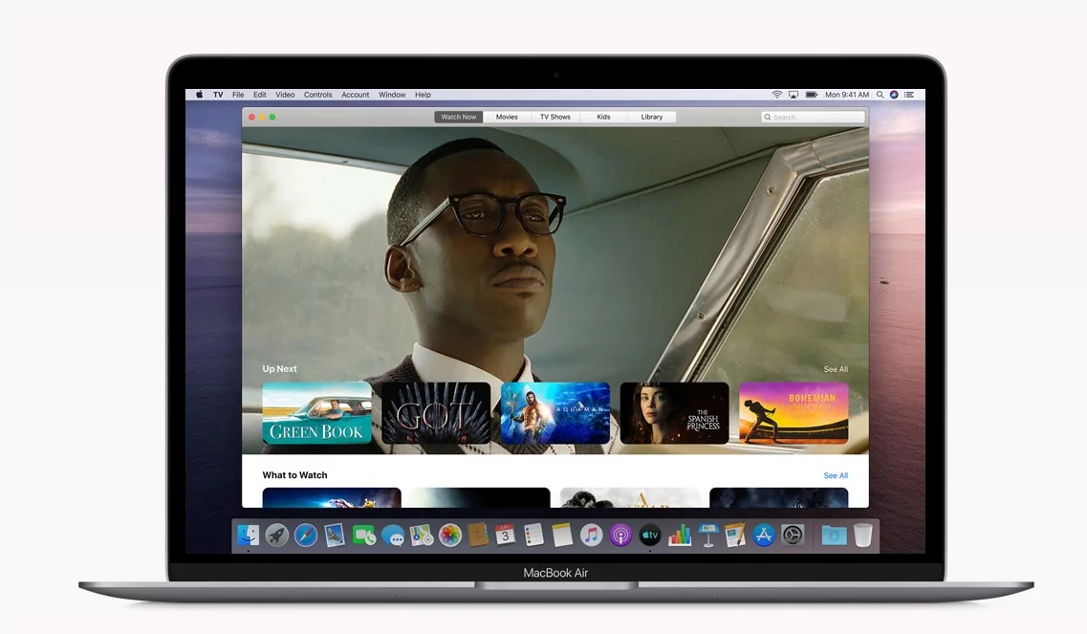Switch to the TV Shows tab
The width and height of the screenshot is (1087, 634).
click(x=555, y=118)
